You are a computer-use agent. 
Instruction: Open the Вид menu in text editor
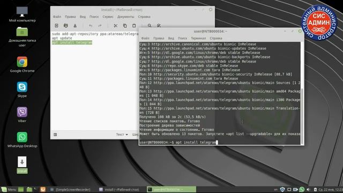coord(83,17)
